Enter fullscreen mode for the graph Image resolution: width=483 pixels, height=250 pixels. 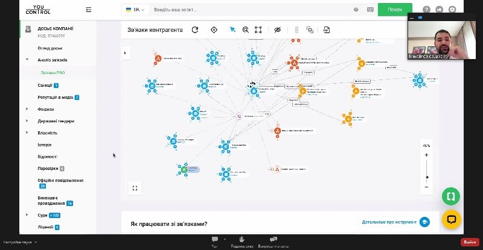tap(135, 188)
